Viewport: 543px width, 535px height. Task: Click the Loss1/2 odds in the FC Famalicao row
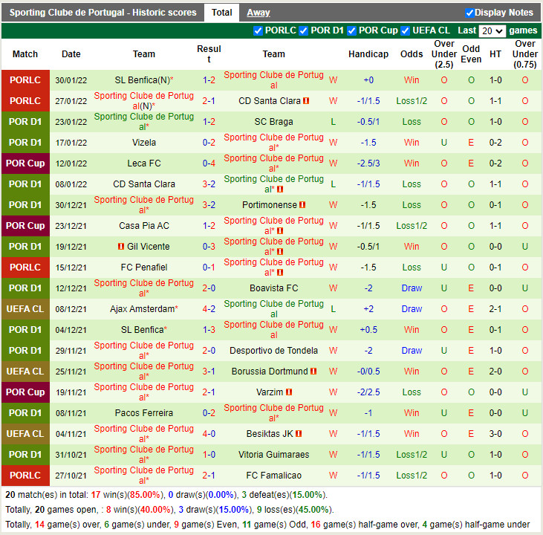412,475
